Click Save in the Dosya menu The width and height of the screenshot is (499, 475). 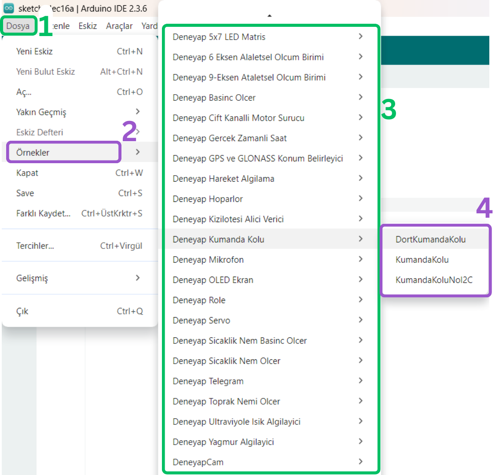point(80,193)
